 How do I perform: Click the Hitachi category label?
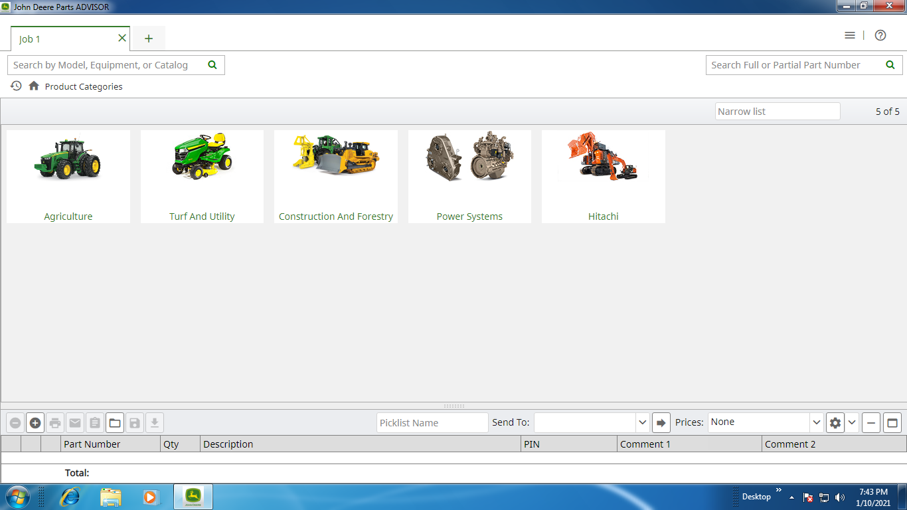(x=603, y=216)
